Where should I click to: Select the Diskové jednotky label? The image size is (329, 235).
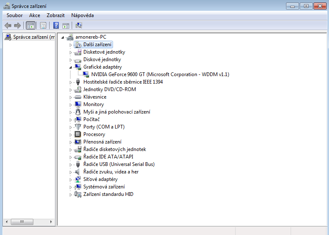coord(102,59)
